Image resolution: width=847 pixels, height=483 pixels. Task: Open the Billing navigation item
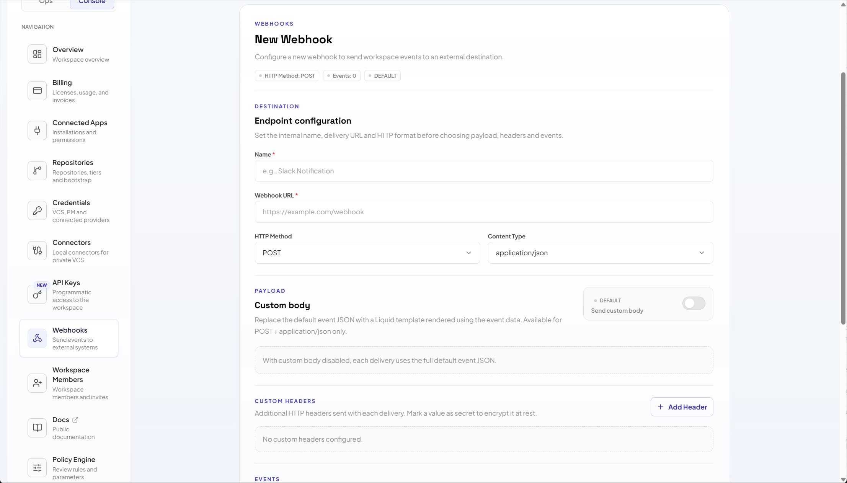point(69,91)
